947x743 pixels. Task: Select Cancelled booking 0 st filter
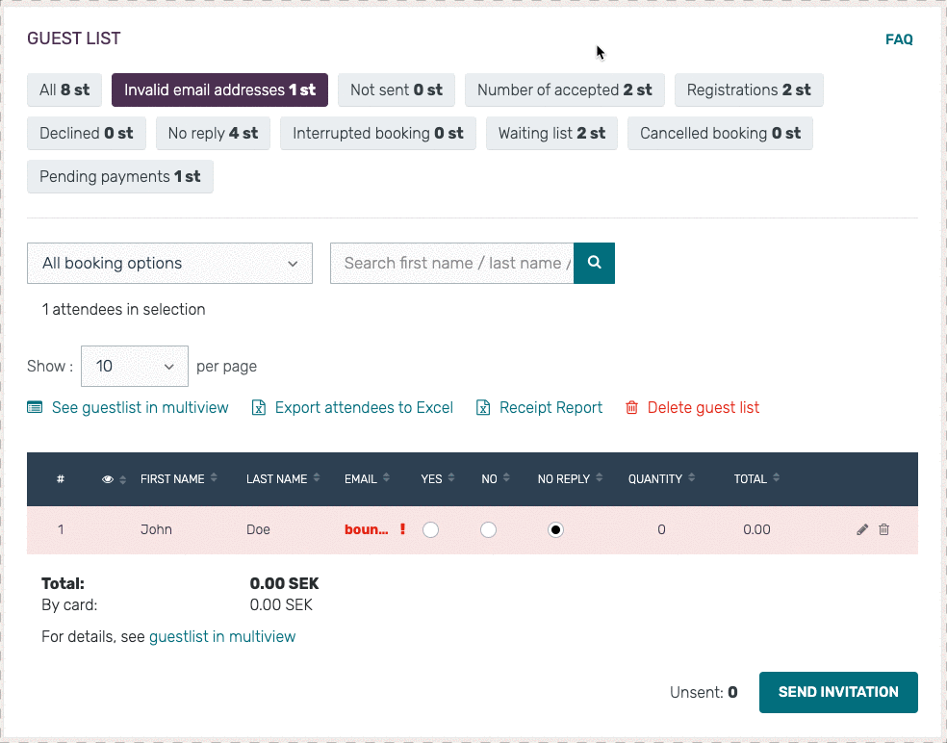tap(721, 134)
